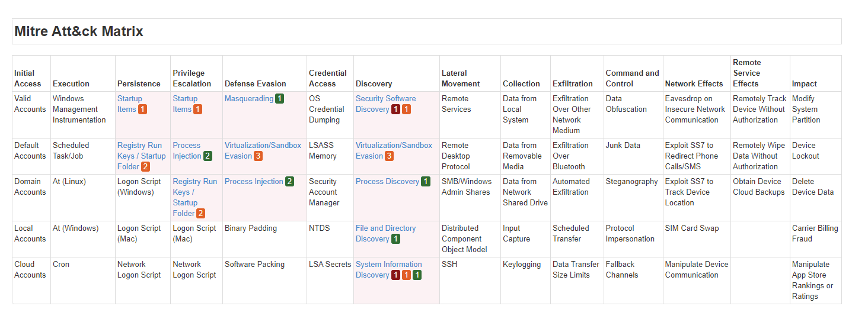Click the green badge beside Masquerading
852x335 pixels.
point(279,99)
